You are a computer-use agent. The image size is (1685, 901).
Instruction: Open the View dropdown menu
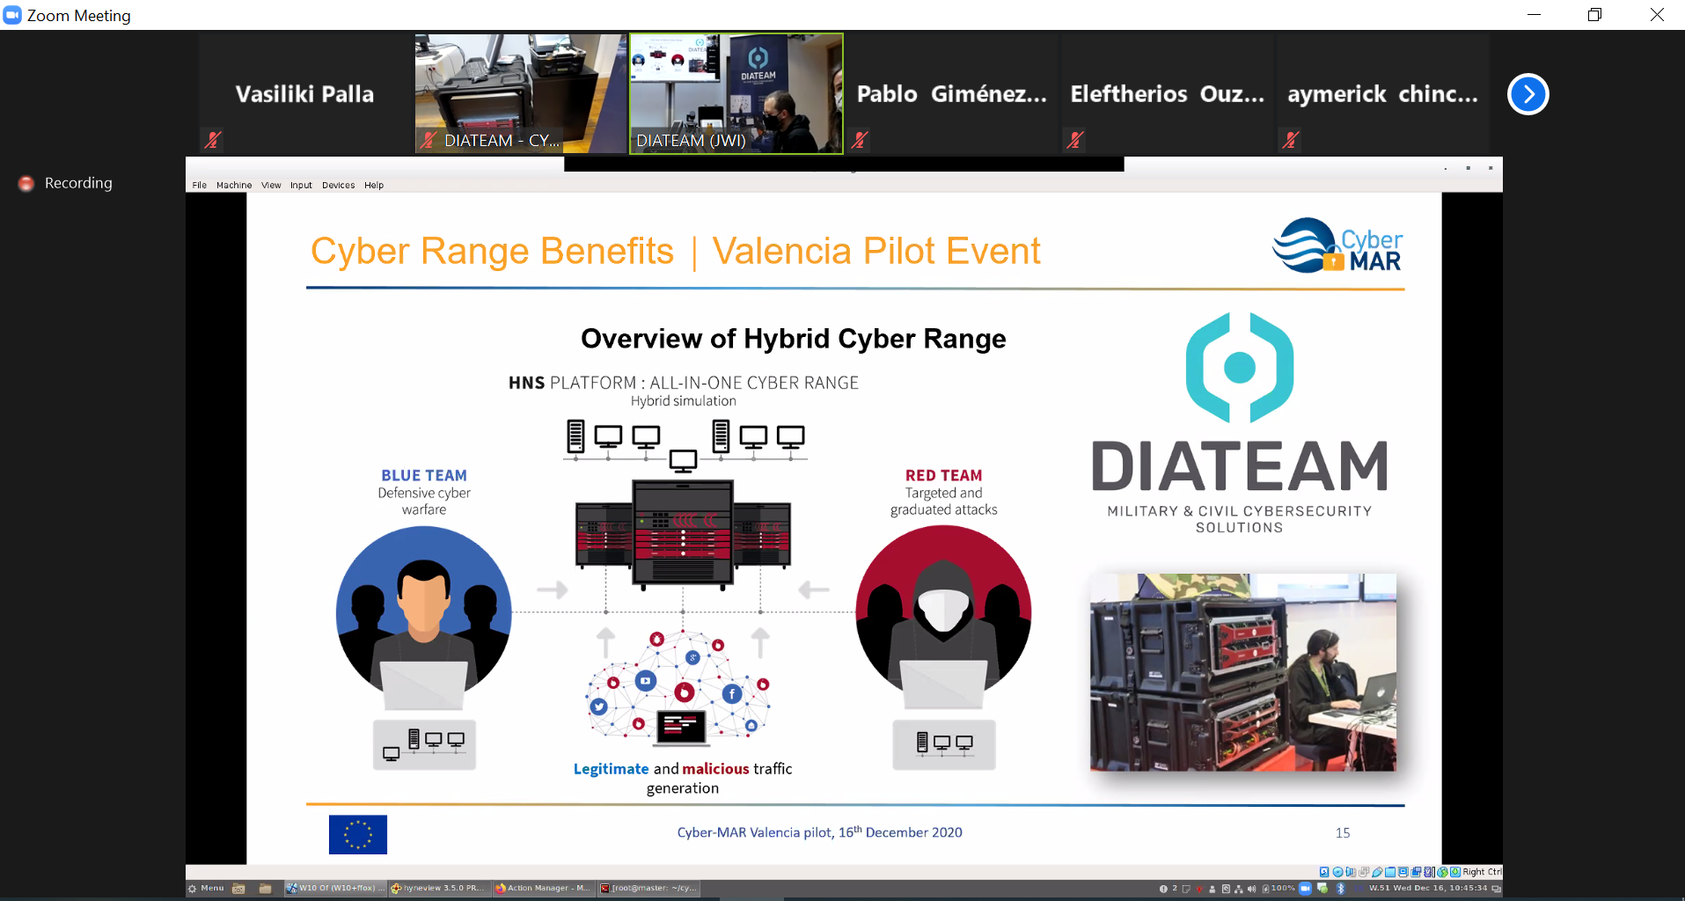(271, 185)
